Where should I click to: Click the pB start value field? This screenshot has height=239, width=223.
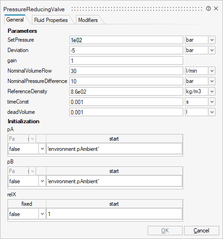click(114, 181)
